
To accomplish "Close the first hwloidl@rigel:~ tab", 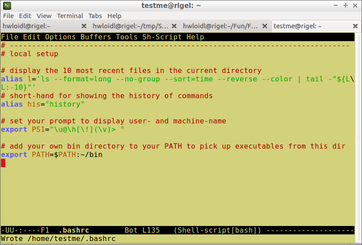I will tap(84, 26).
